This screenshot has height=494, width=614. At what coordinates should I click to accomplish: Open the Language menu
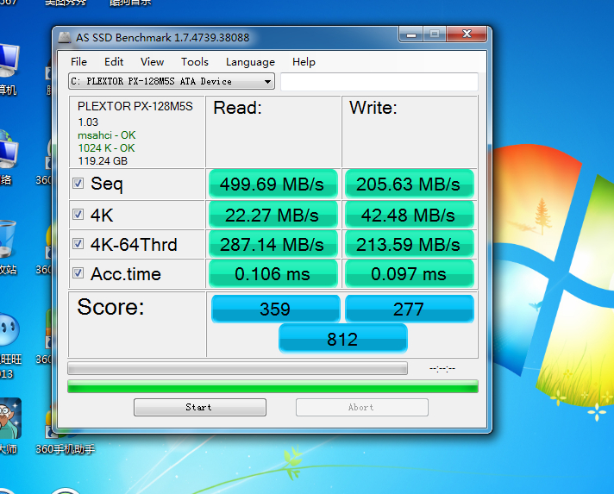(x=250, y=62)
